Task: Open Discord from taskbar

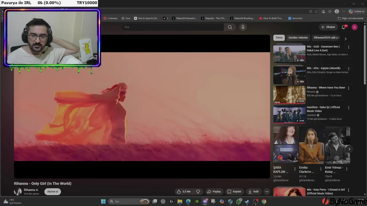Action: (205, 201)
